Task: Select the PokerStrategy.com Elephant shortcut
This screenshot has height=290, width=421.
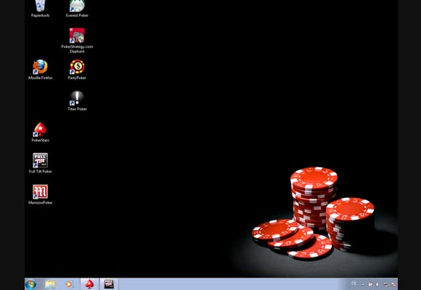Action: tap(77, 41)
